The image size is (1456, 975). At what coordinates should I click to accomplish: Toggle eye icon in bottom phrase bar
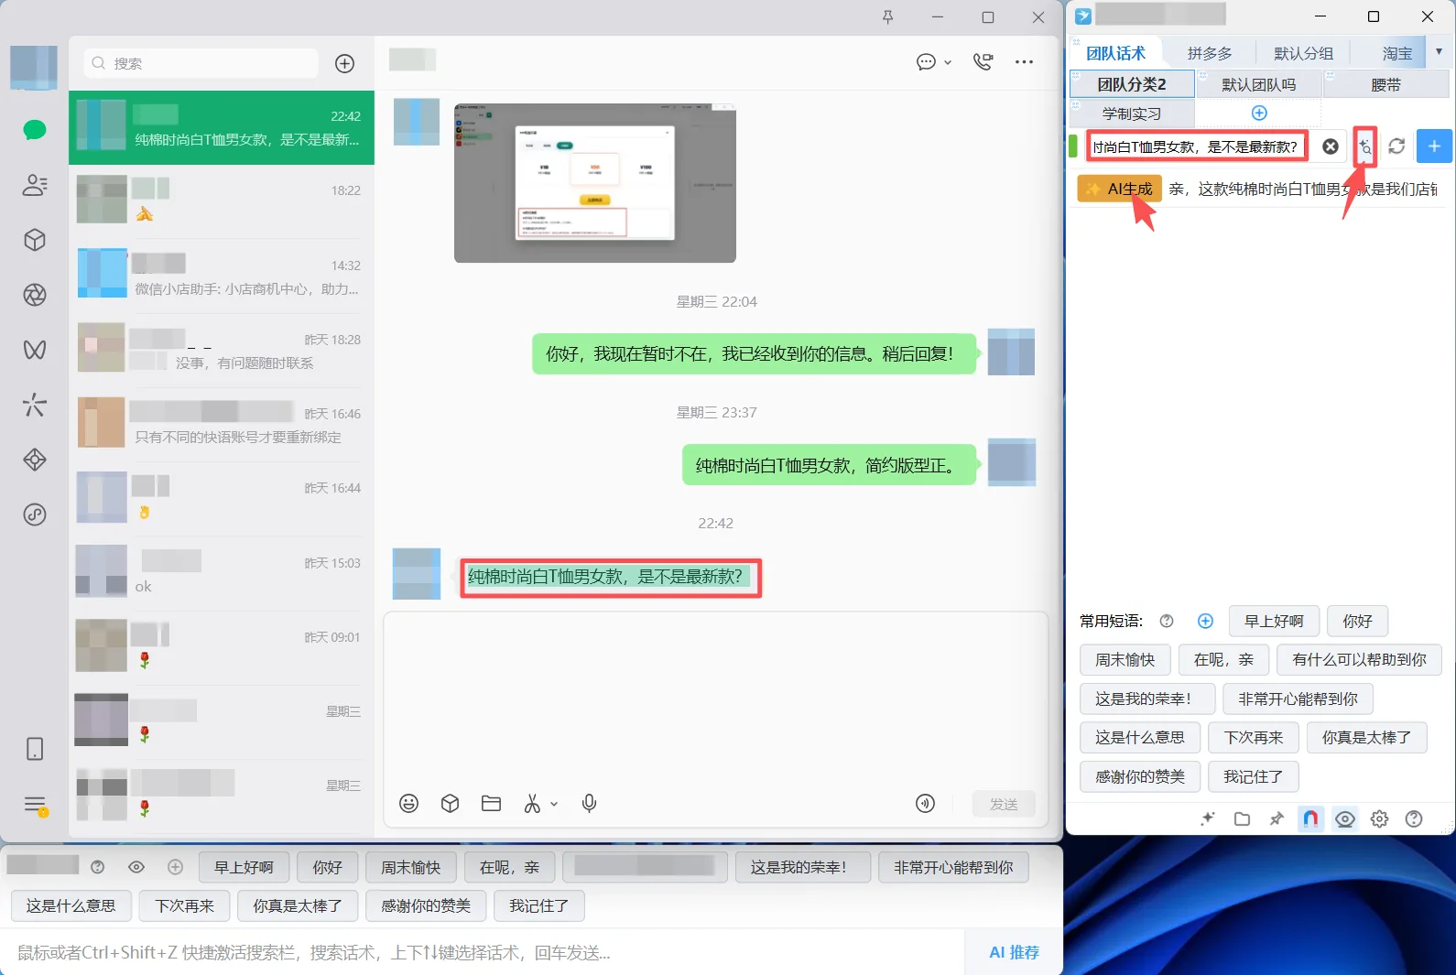click(x=136, y=867)
